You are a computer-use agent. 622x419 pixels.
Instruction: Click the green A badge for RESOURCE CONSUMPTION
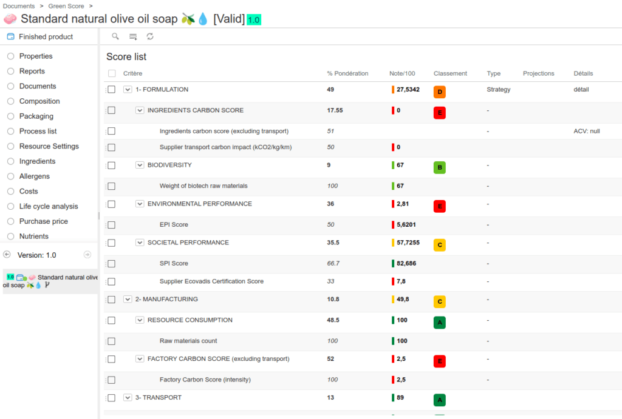[x=439, y=323]
